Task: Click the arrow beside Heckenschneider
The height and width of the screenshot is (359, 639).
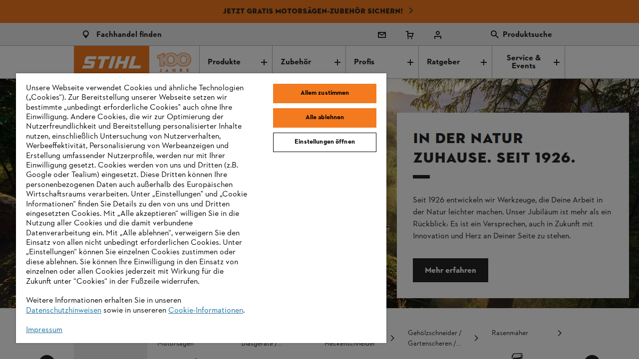Action: tap(392, 338)
